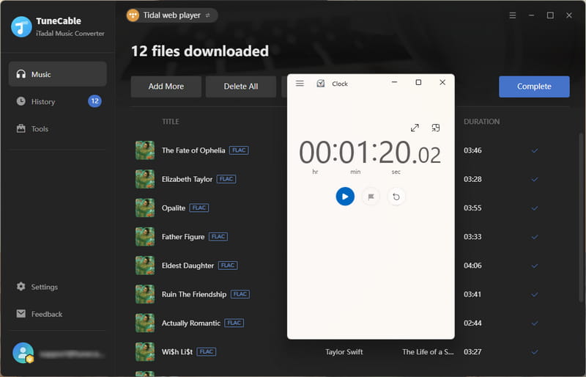Click the 12 files downloaded heading
Screen dimensions: 586x377
coord(199,51)
